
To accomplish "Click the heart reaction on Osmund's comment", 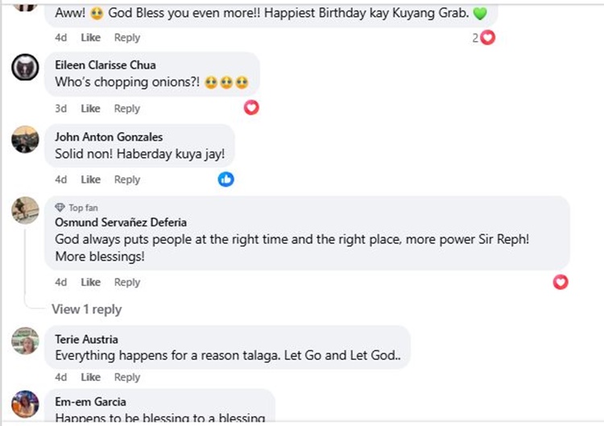I will pos(561,282).
